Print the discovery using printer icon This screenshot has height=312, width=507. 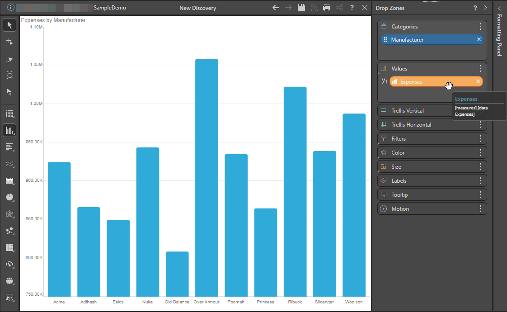[x=327, y=8]
